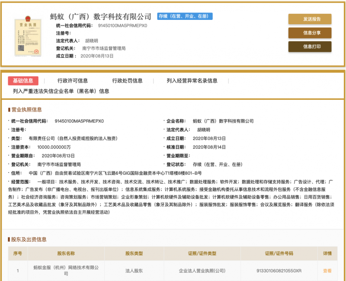Click 企业名称 value in license section
This screenshot has height=281, width=346.
click(x=223, y=121)
